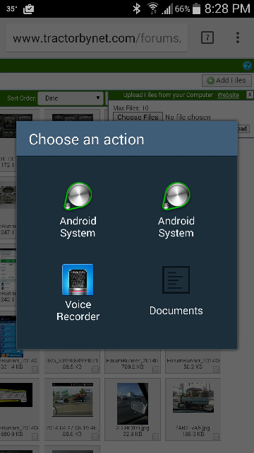Click the Add Files button

point(226,80)
